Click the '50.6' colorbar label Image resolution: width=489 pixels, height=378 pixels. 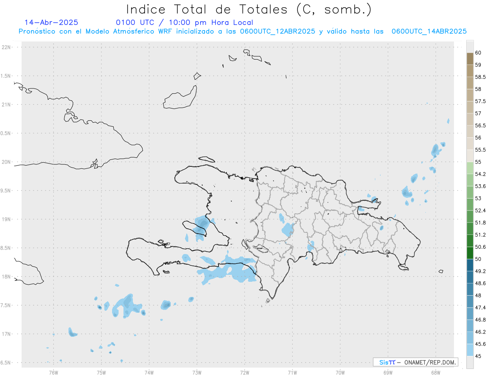(480, 247)
